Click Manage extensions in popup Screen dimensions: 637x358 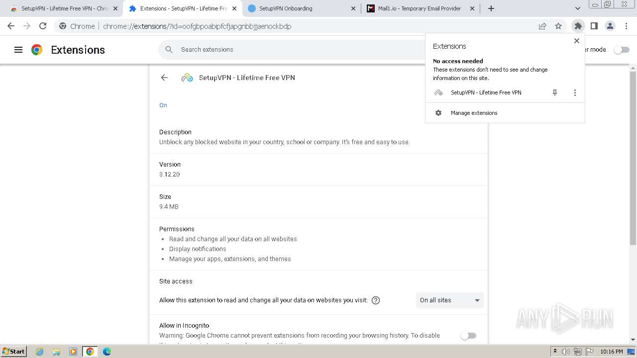[x=505, y=113]
